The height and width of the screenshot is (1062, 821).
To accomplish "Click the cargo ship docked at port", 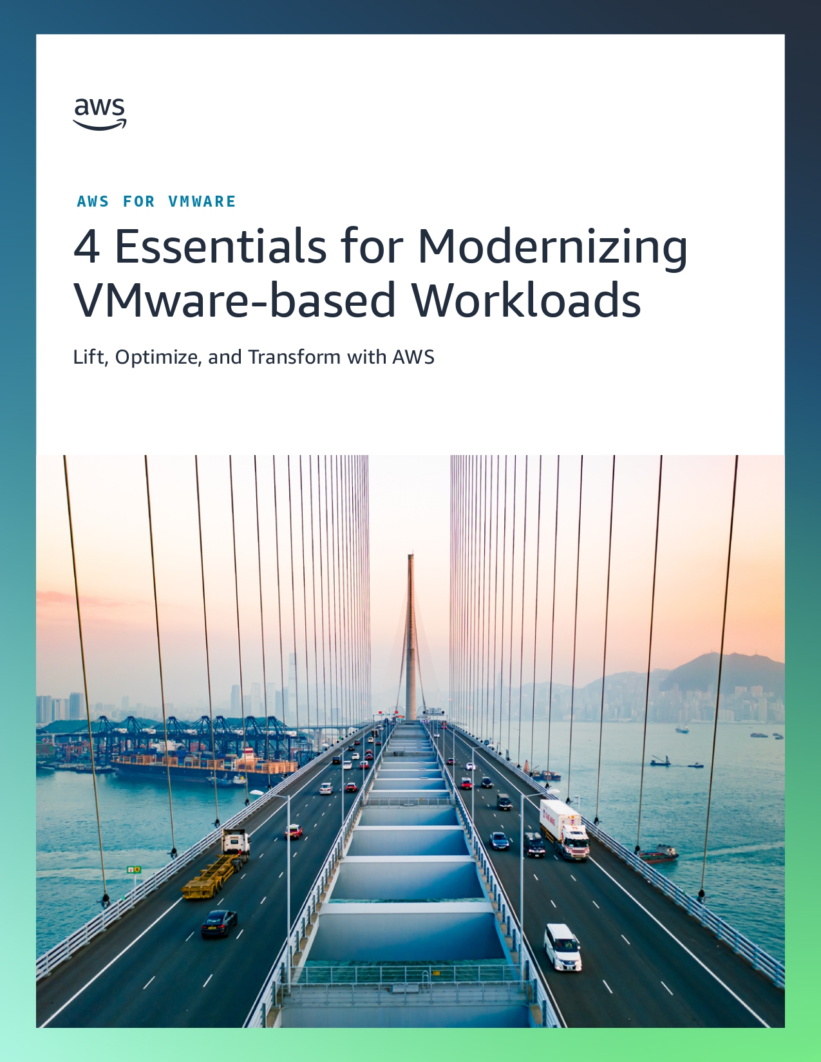I will (193, 768).
